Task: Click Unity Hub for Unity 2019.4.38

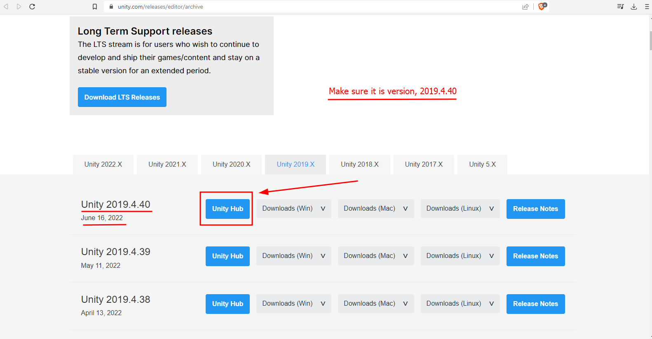Action: (227, 304)
